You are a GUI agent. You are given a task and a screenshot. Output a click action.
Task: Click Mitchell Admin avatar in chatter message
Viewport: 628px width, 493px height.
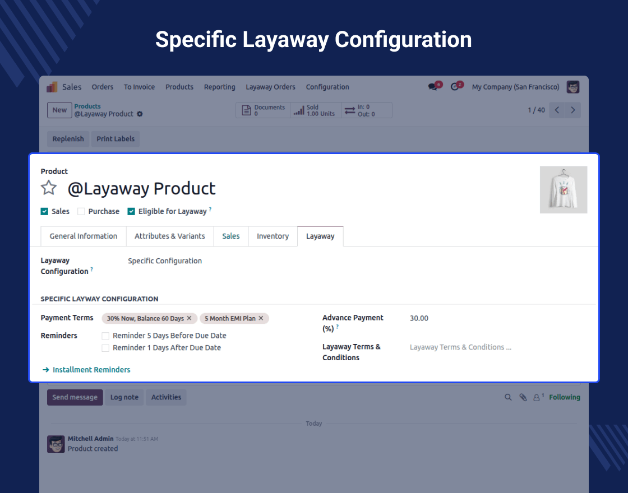tap(56, 444)
